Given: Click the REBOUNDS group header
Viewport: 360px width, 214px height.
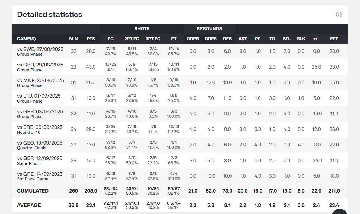Looking at the screenshot, I should (x=209, y=29).
